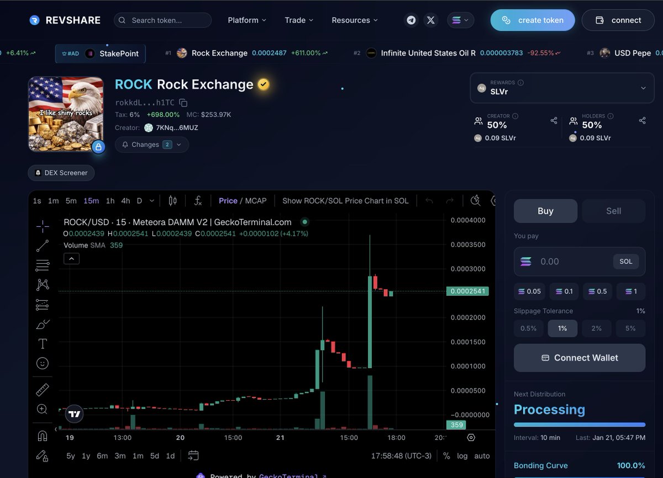Select the ruler measure tool

point(43,390)
